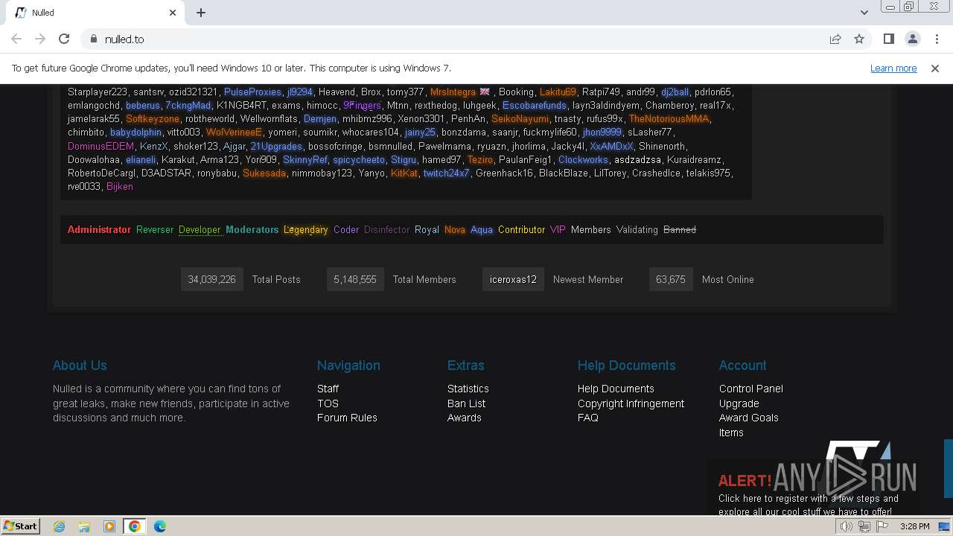Open newest member iceroxas12 profile
Viewport: 953px width, 536px height.
coord(513,279)
